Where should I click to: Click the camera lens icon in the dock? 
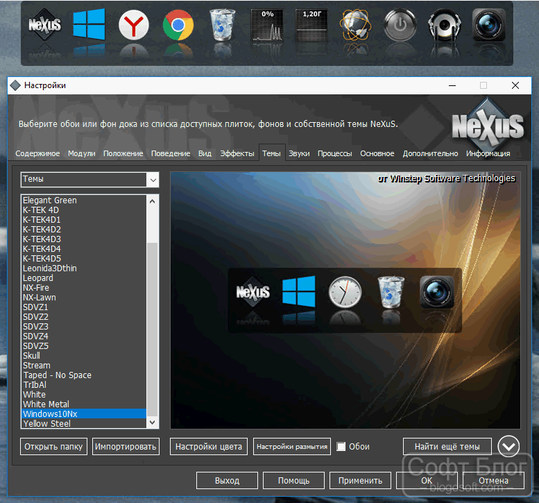click(x=489, y=25)
